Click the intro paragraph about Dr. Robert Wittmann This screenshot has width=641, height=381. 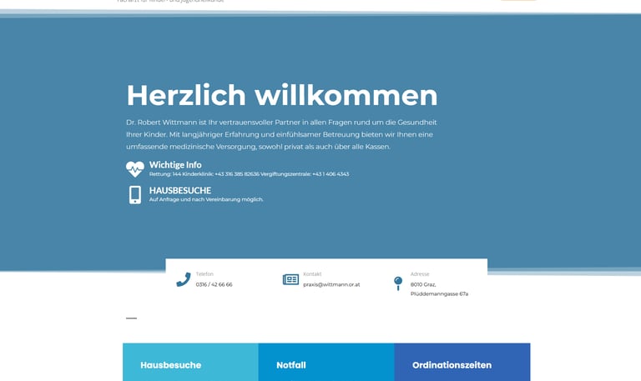pos(281,134)
